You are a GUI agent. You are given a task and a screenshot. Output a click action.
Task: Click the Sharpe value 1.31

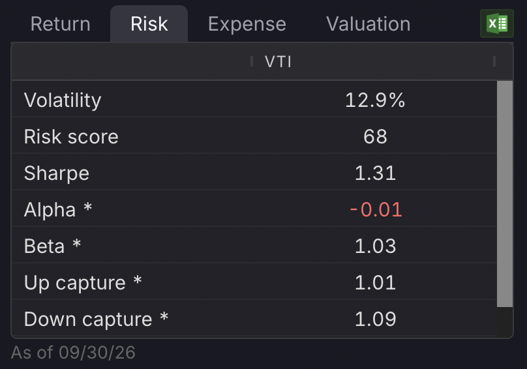[375, 173]
